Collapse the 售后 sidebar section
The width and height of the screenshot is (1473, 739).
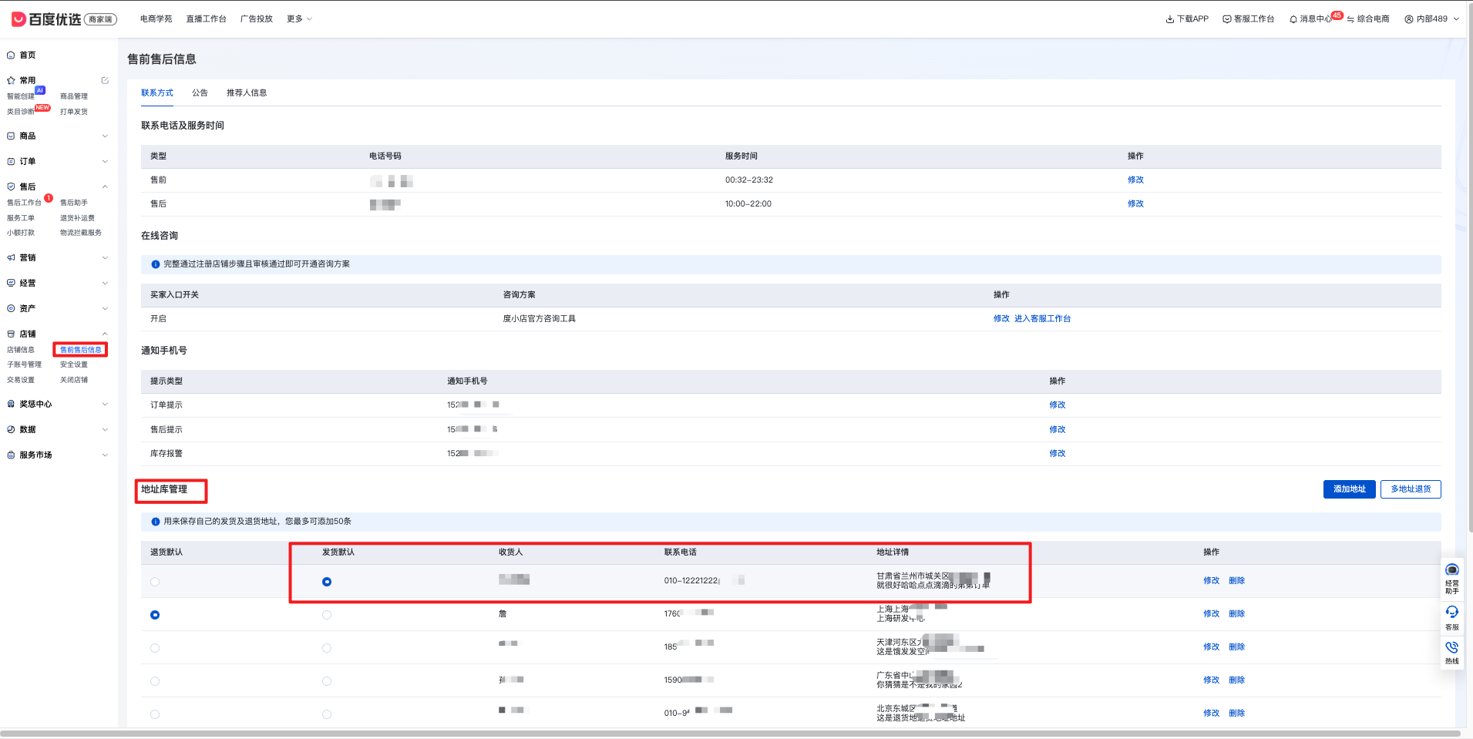click(x=105, y=186)
